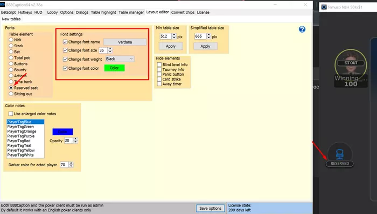The height and width of the screenshot is (214, 377).
Task: Open the Convert chips tab
Action: 183,12
